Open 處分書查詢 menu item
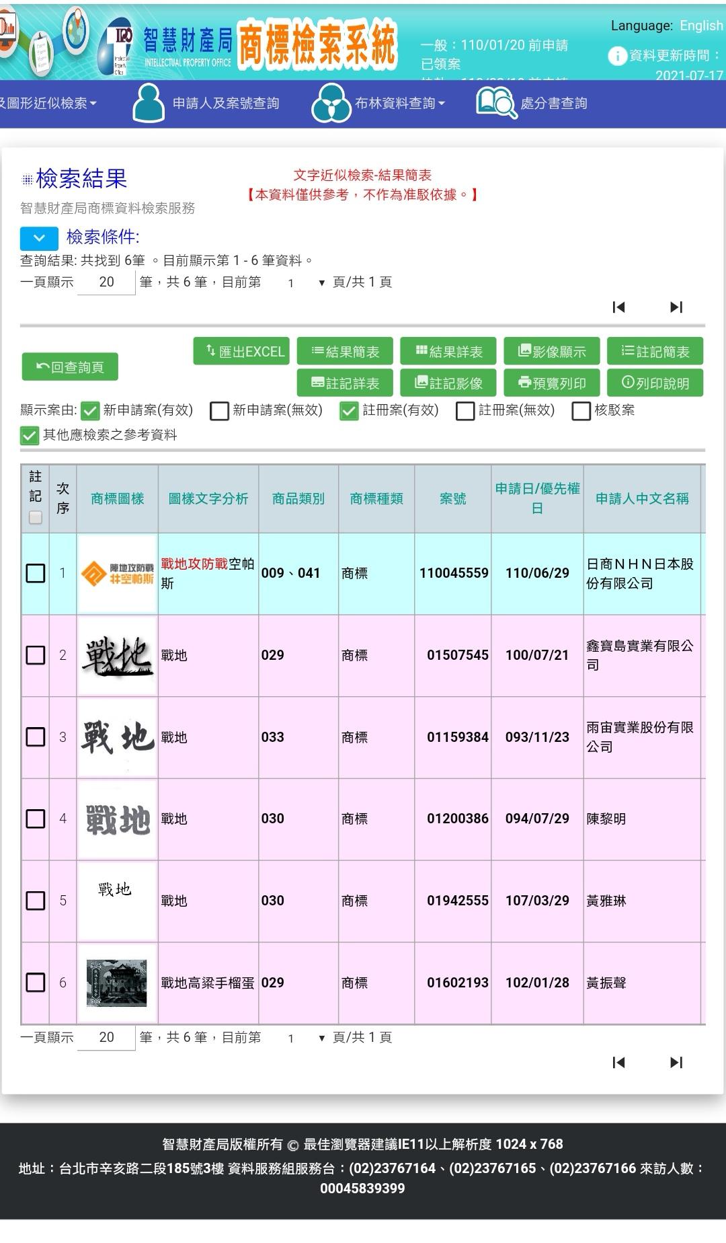726x1243 pixels. pos(554,103)
